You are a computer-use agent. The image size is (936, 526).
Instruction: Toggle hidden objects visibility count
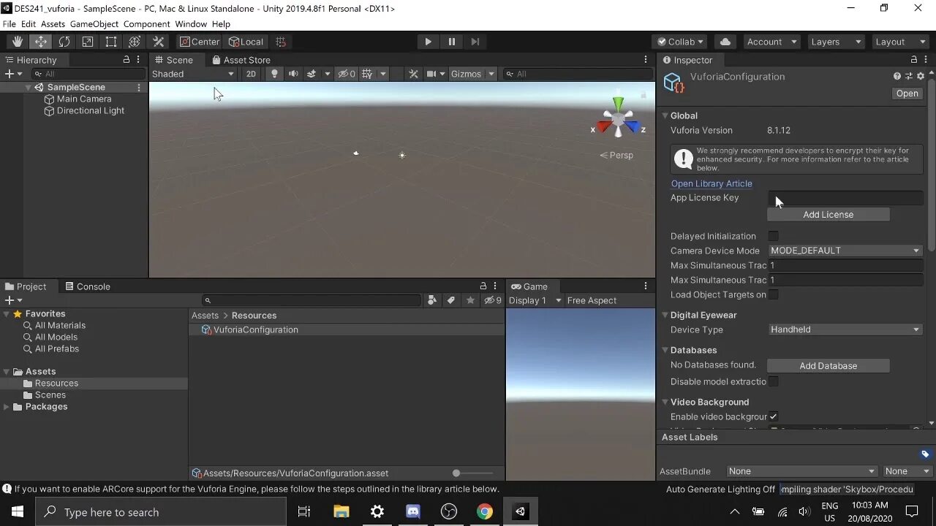coord(347,74)
